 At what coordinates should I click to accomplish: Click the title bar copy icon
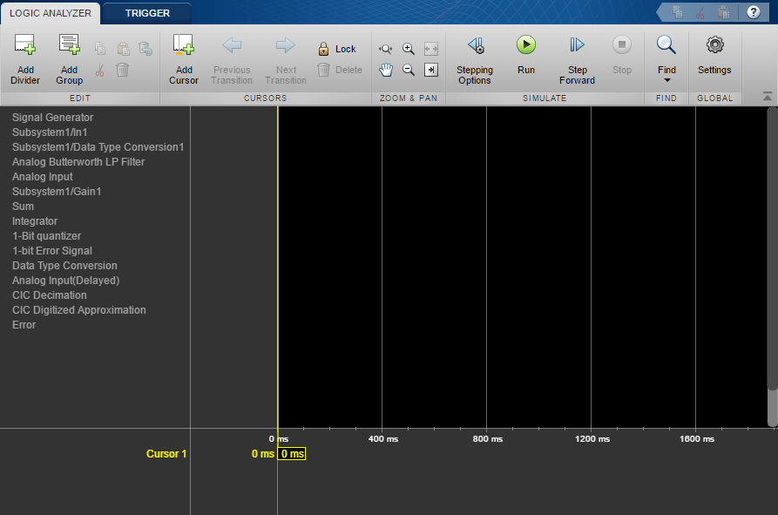click(x=677, y=12)
